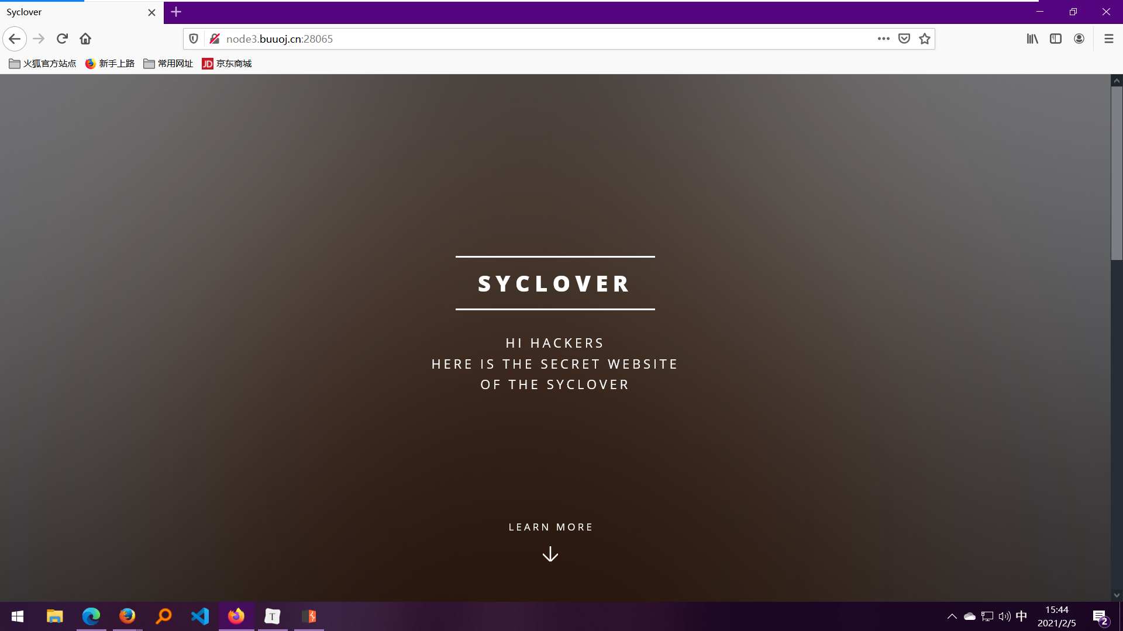Screen dimensions: 1123x631
Task: Click the vertical page scrollbar thumb
Action: pyautogui.click(x=1117, y=172)
